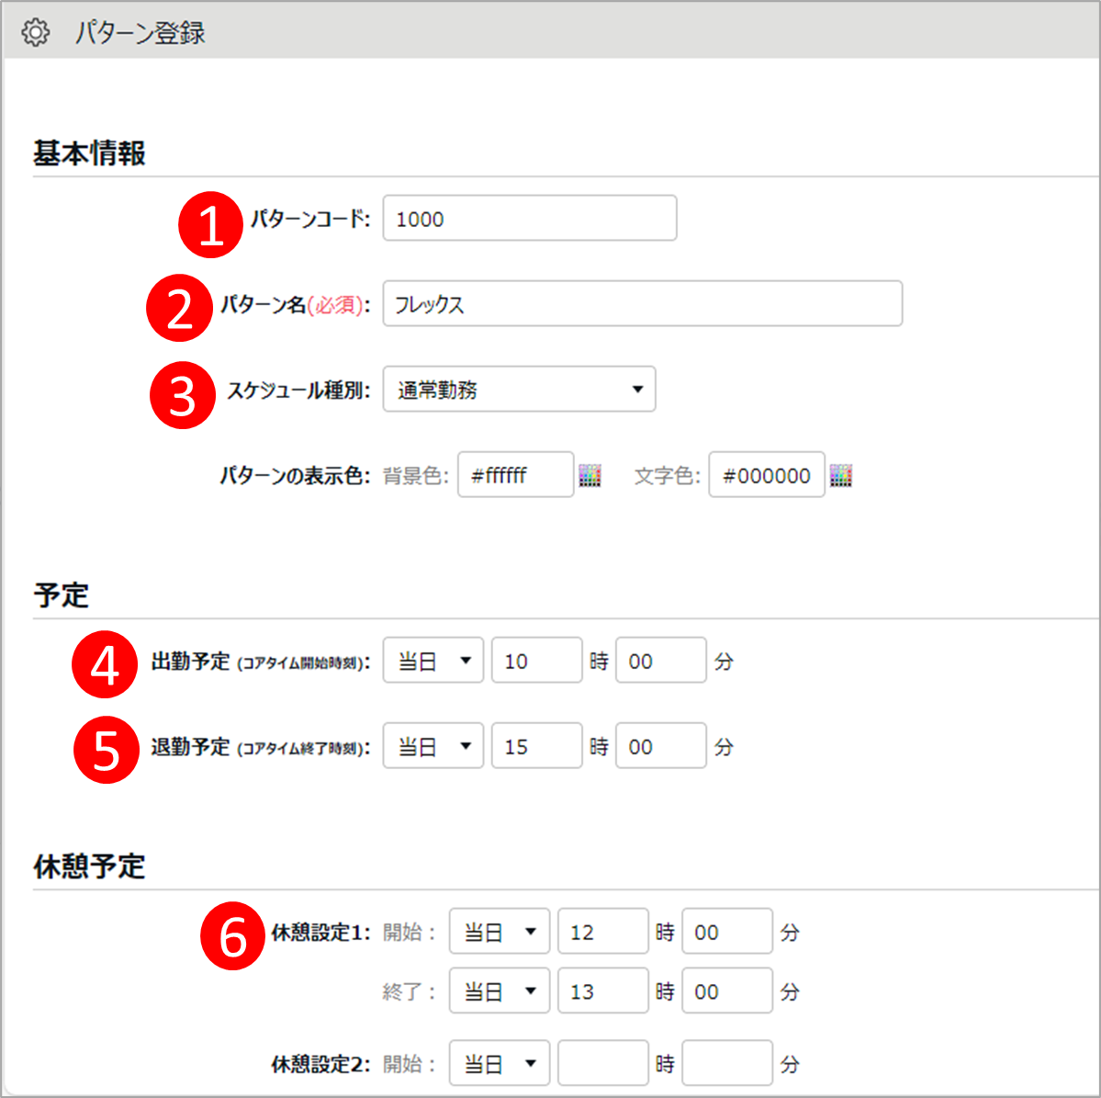
Task: Click the red number 3 marker
Action: coord(182,395)
